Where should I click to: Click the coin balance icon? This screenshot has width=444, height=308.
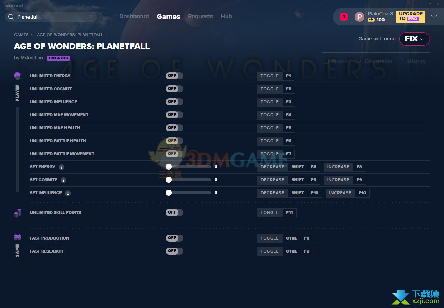pos(371,20)
